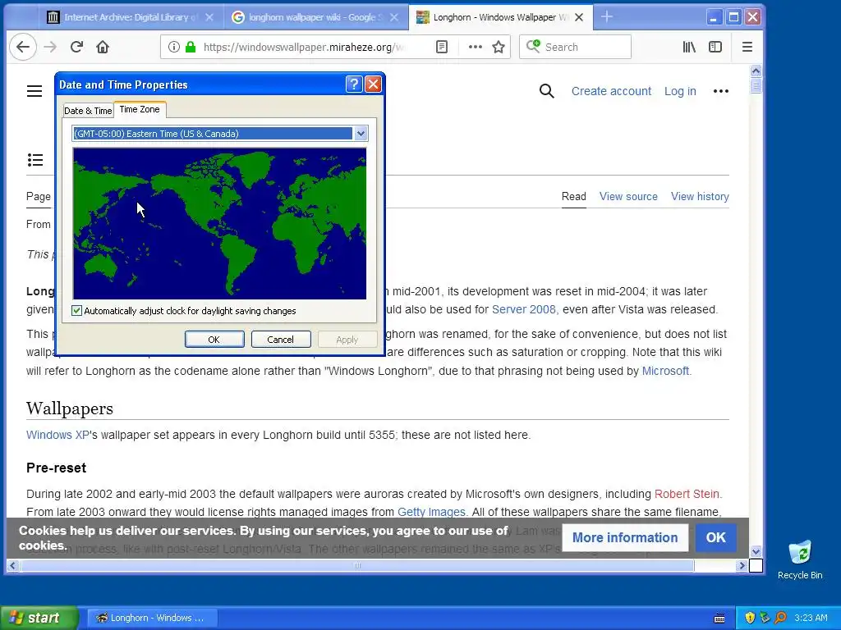The width and height of the screenshot is (841, 630).
Task: Click the vertical scrollbar up arrow
Action: [756, 71]
